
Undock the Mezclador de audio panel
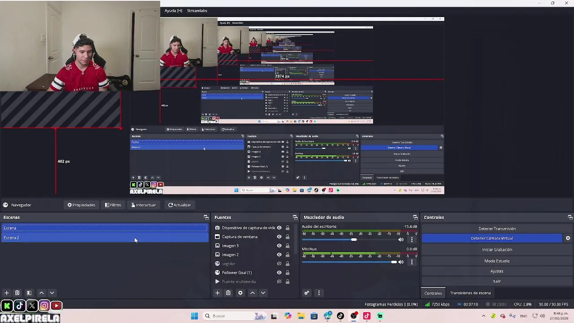click(x=415, y=218)
